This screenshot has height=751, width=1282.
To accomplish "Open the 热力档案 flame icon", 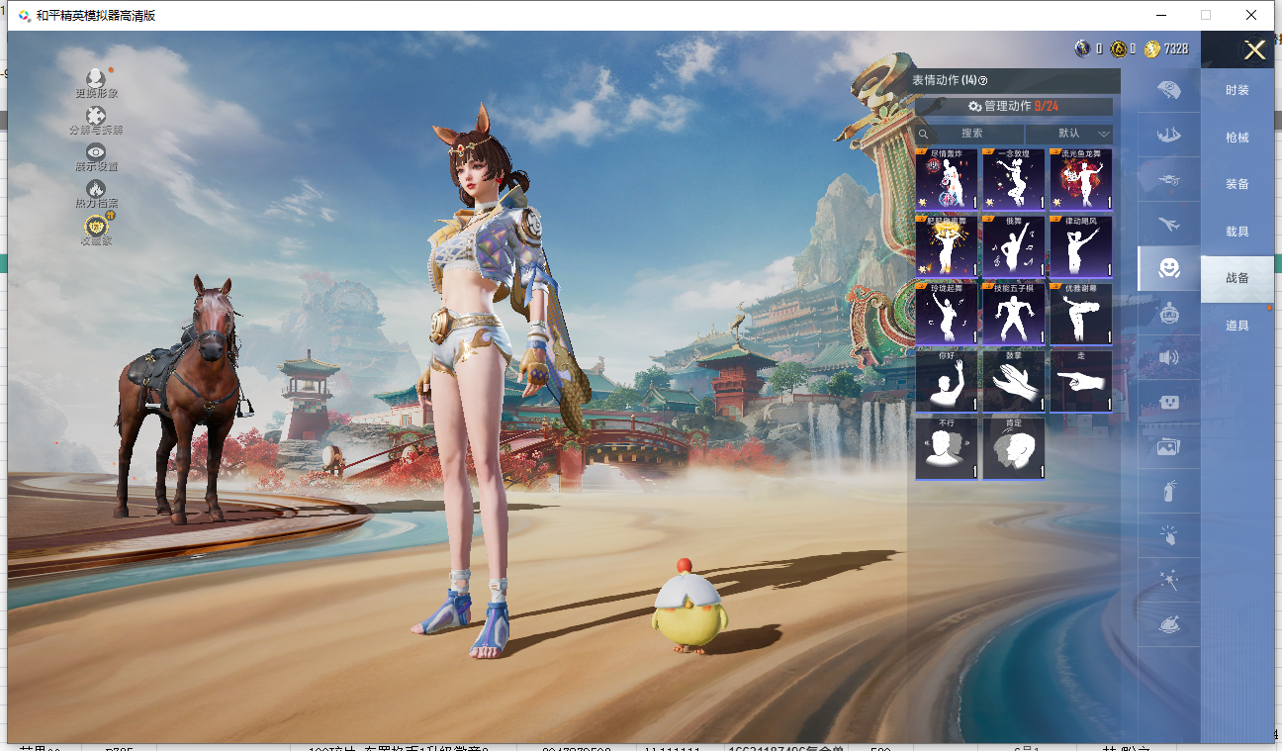I will click(96, 189).
